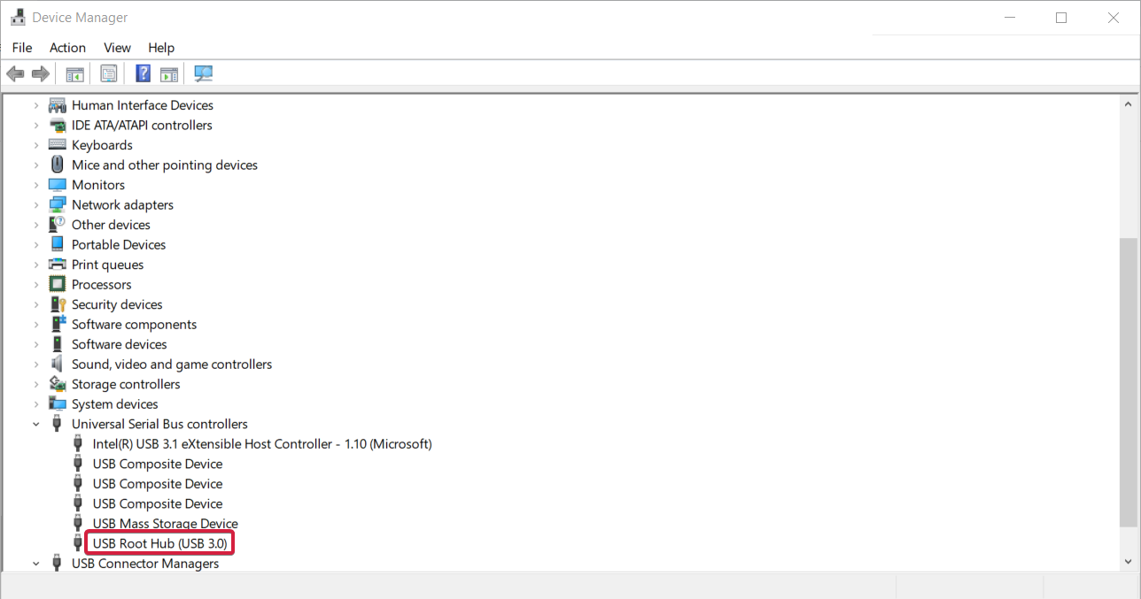This screenshot has width=1141, height=599.
Task: Open the Action menu
Action: point(67,48)
